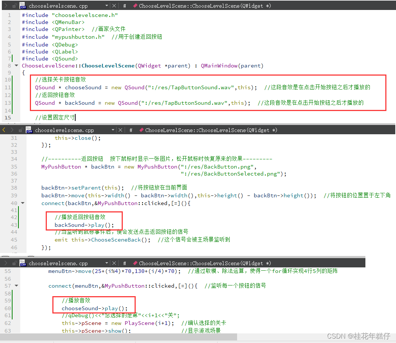Click 'emit this->ChooseSceneBack();' on line 45
The height and width of the screenshot is (343, 396).
[x=103, y=240]
